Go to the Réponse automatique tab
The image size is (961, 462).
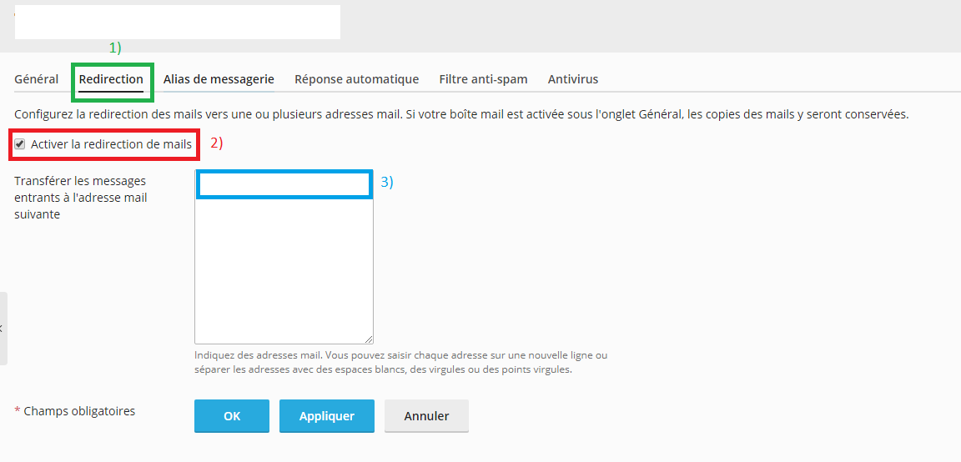tap(357, 79)
